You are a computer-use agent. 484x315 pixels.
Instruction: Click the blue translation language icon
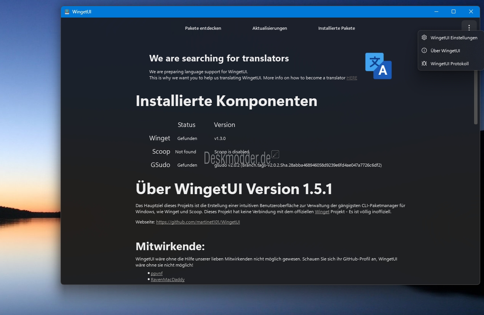(x=378, y=66)
